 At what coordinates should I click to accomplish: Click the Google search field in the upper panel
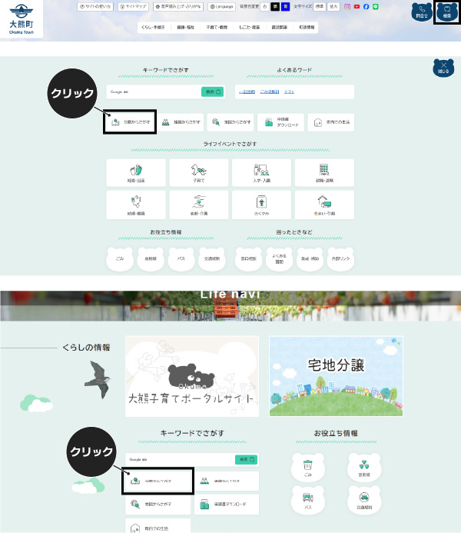(154, 92)
